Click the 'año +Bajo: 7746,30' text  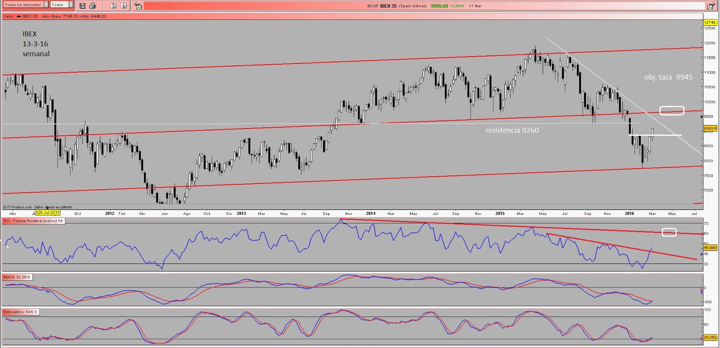click(60, 16)
